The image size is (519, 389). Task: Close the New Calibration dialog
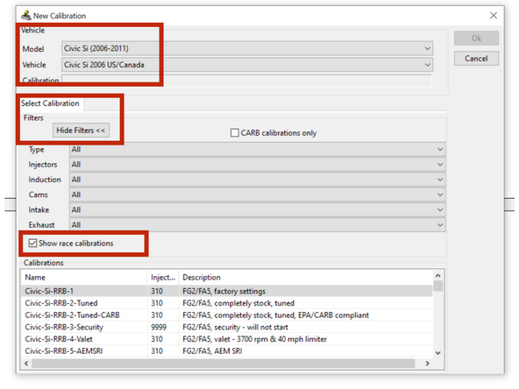point(494,16)
